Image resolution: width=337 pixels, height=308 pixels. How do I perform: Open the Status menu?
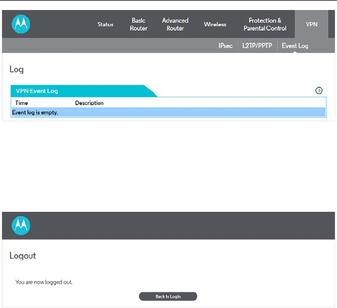click(x=105, y=24)
